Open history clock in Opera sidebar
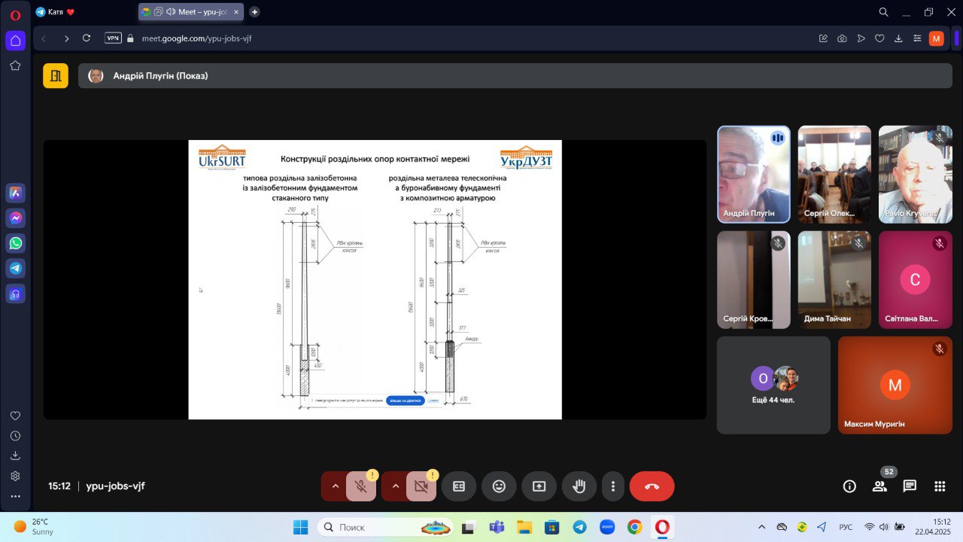This screenshot has width=963, height=542. (15, 435)
